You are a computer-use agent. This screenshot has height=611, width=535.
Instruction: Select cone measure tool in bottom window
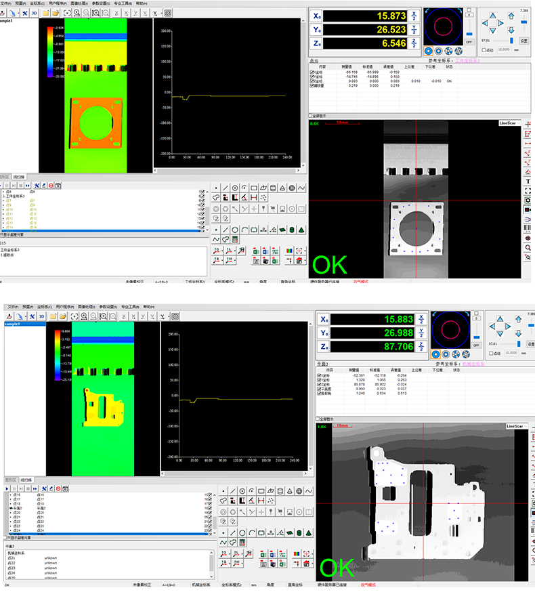pyautogui.click(x=290, y=491)
